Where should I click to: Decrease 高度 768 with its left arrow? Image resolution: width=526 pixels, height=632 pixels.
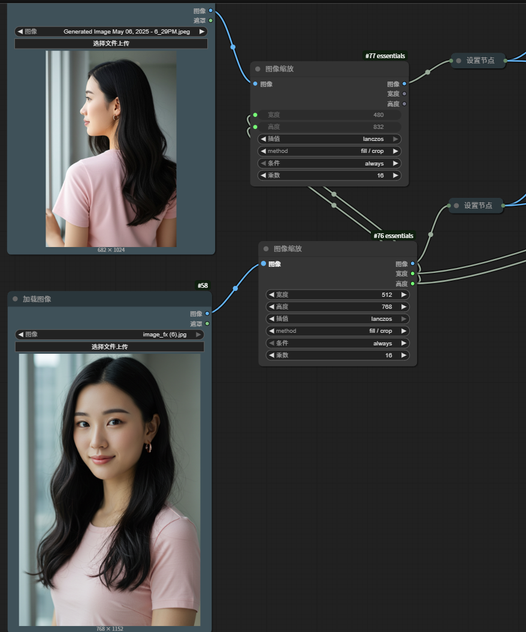pyautogui.click(x=271, y=307)
